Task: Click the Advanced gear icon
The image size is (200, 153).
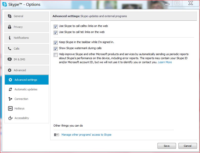Action: pos(10,70)
